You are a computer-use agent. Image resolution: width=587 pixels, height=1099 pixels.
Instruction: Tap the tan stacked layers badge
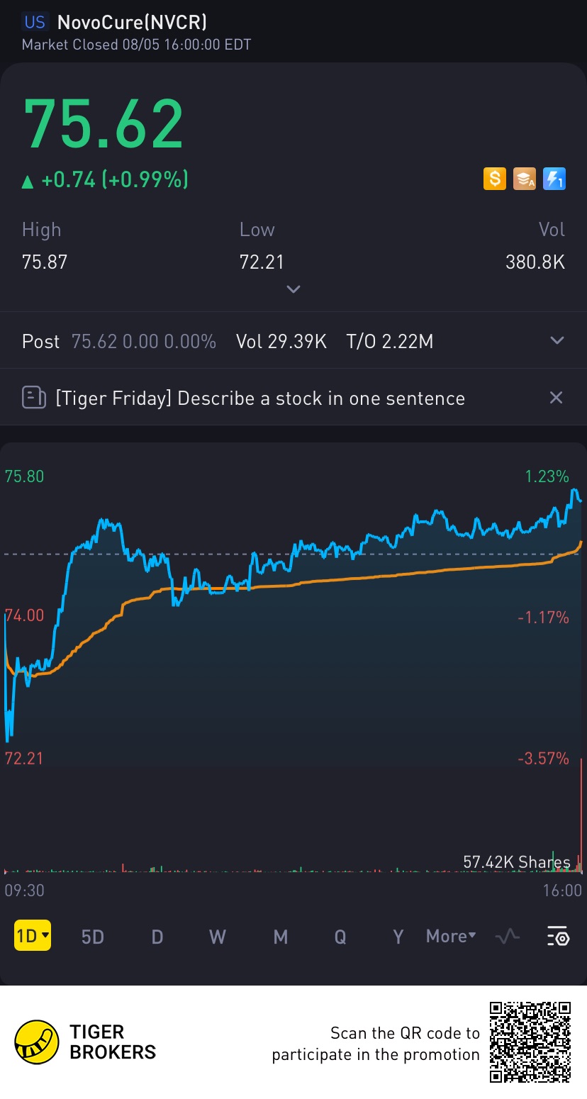pos(525,179)
